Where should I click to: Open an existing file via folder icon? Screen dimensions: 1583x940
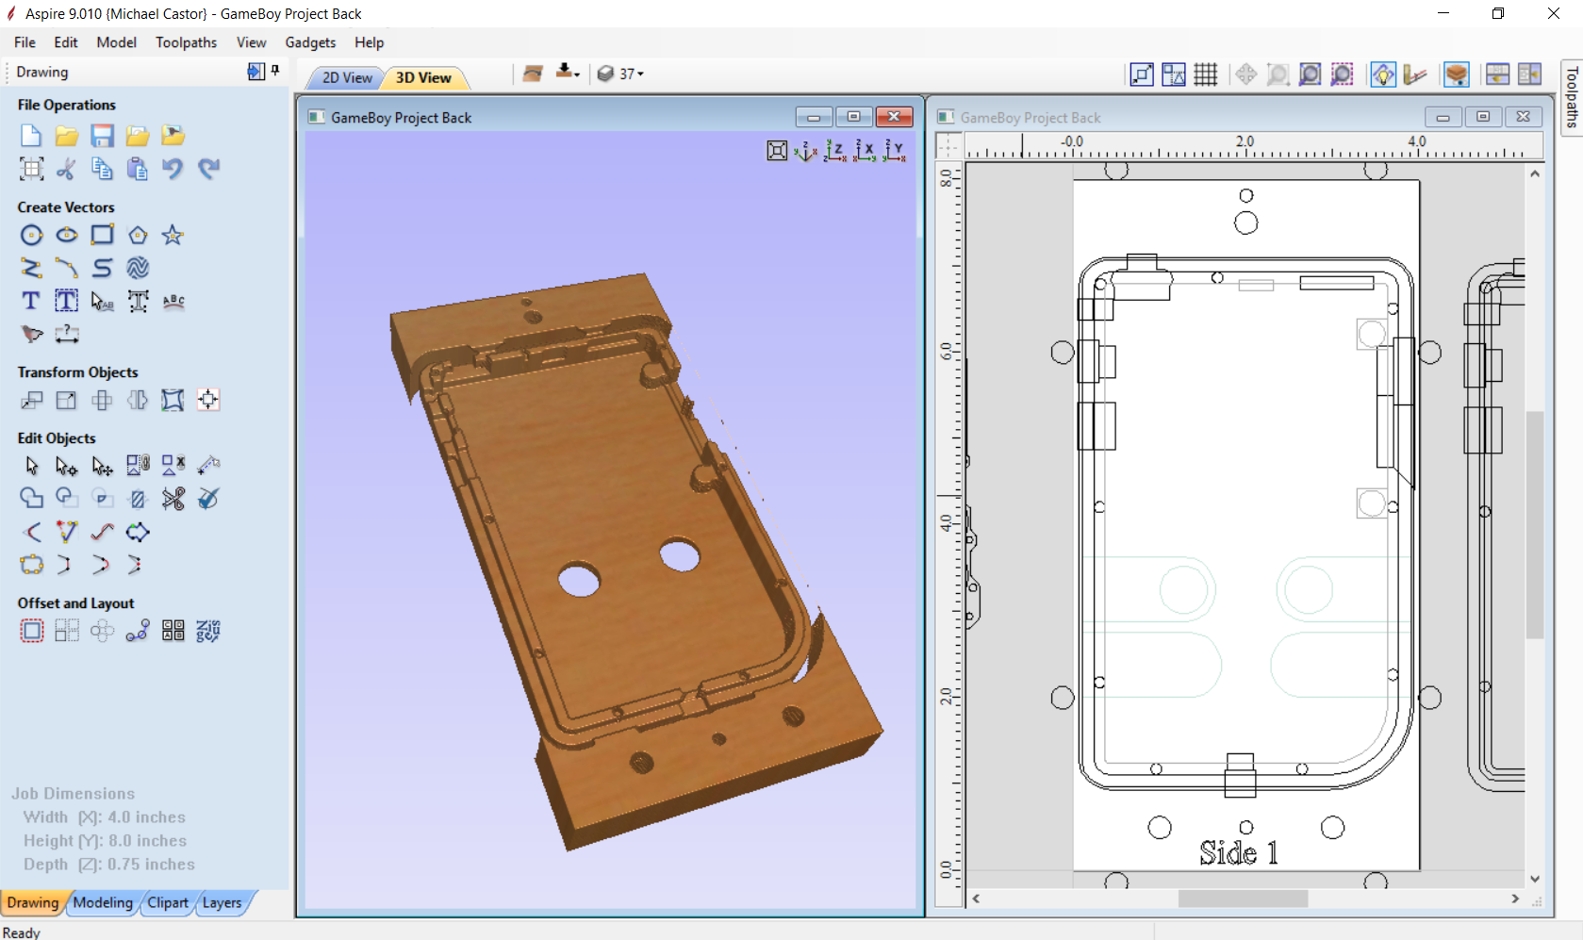(66, 136)
